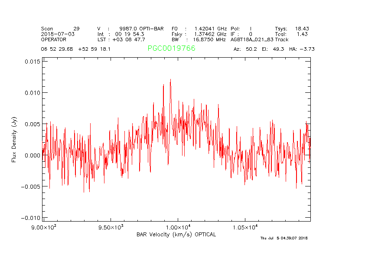This screenshot has width=365, height=258.
Task: Click the plot timestamp Thu Jul 5 2018
Action: (284, 238)
